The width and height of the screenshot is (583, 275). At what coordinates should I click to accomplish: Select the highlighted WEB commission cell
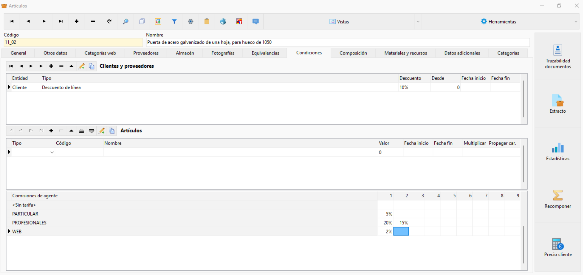click(x=401, y=231)
